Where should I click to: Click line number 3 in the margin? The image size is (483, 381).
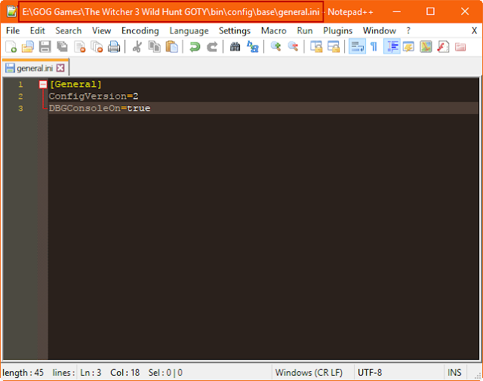click(20, 108)
